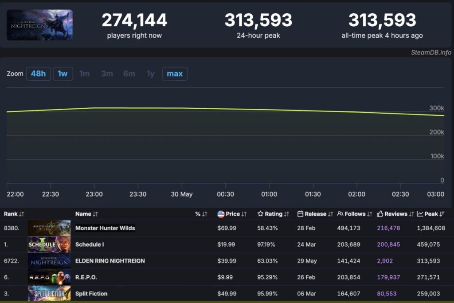Open the Schedule I game link
Viewport: 454px width, 303px height.
pos(90,244)
